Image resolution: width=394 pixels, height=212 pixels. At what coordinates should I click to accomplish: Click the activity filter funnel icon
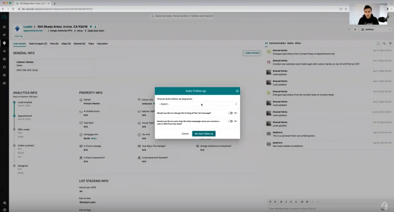(x=390, y=44)
